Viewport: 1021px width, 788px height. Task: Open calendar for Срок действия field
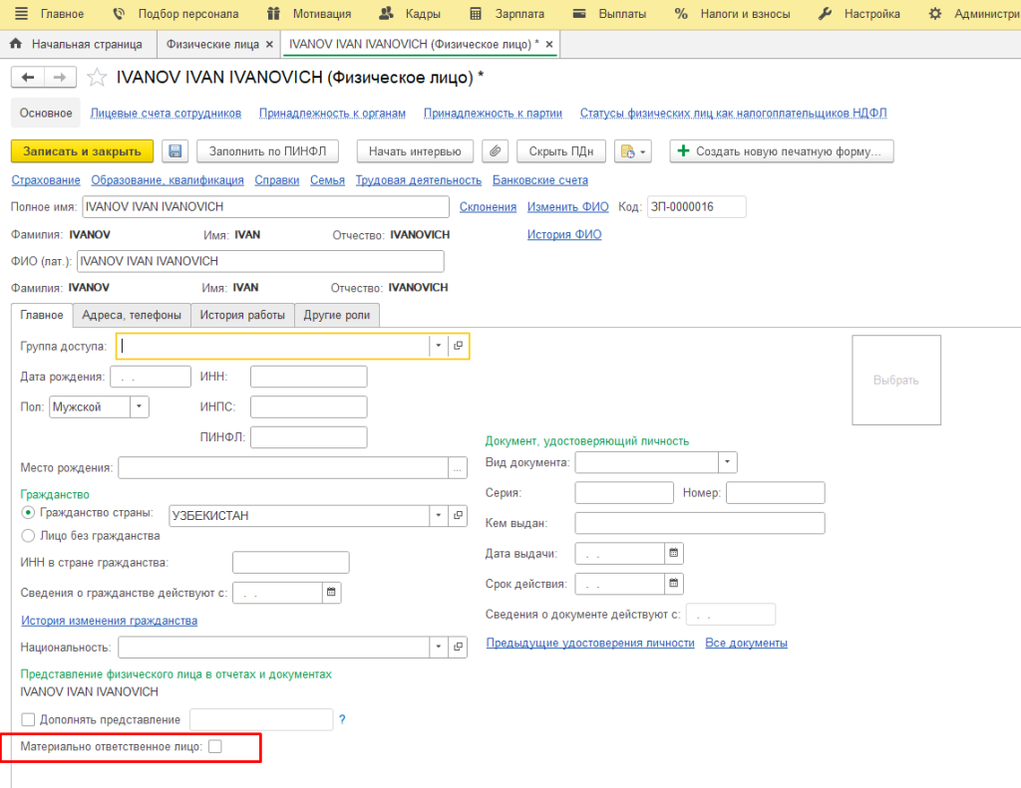coord(673,584)
